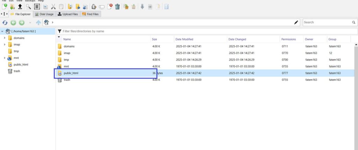Open the Upload Files tab
The width and height of the screenshot is (358, 150).
tap(68, 14)
